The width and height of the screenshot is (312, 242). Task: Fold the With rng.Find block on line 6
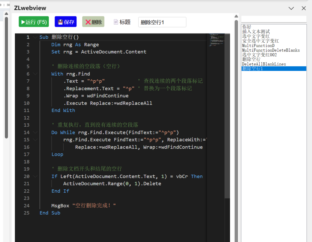point(35,74)
